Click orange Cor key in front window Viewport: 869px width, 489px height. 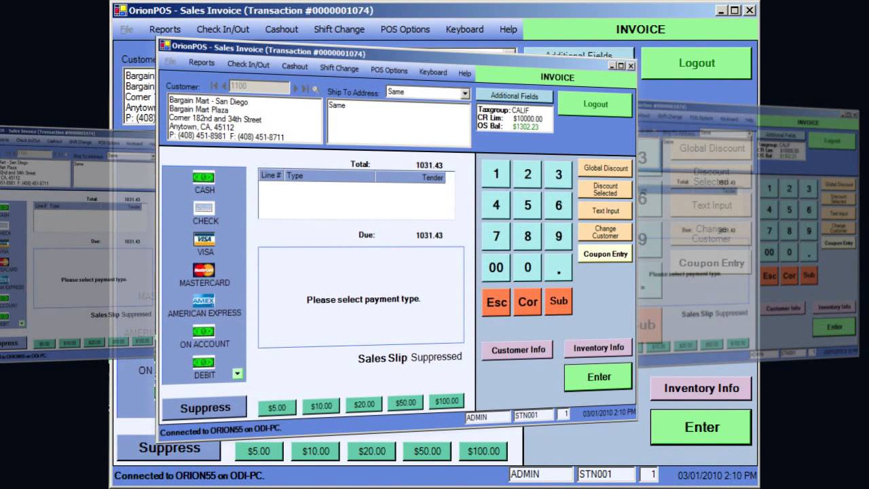click(528, 302)
